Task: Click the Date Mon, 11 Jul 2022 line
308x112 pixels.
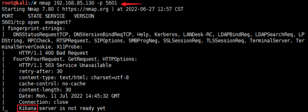Action: pyautogui.click(x=69, y=96)
